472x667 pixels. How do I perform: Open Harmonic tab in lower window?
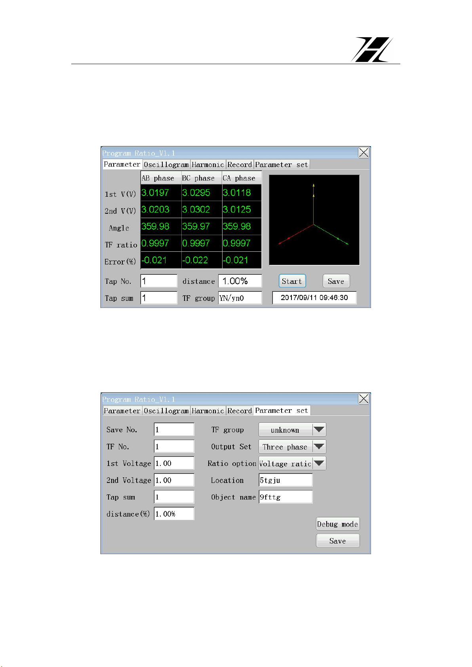[208, 411]
